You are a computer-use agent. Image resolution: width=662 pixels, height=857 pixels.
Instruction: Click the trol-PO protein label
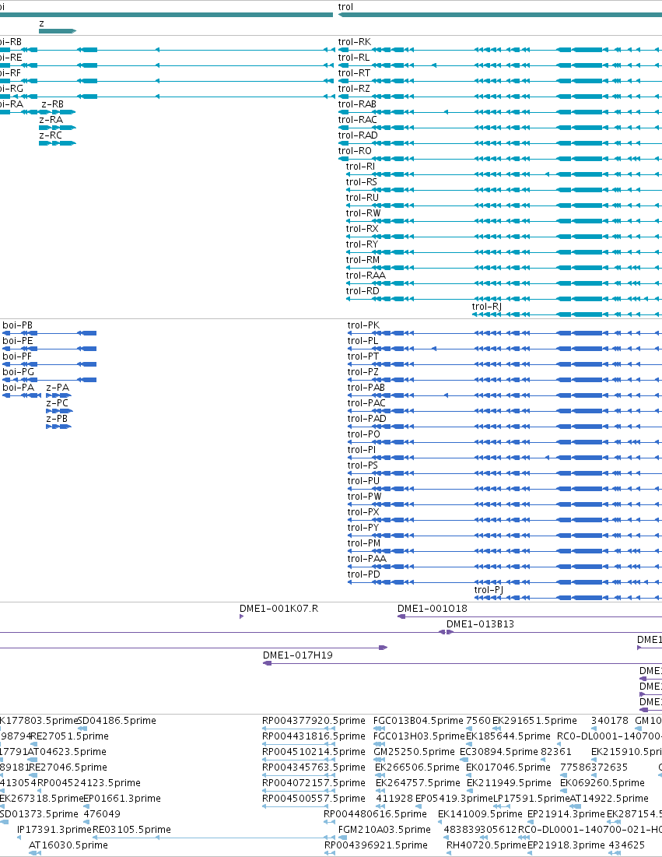(364, 434)
